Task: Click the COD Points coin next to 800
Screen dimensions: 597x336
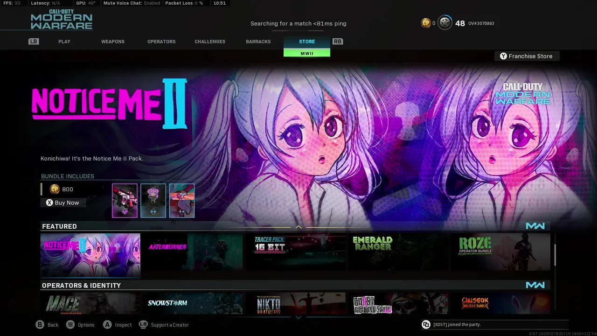Action: tap(55, 189)
